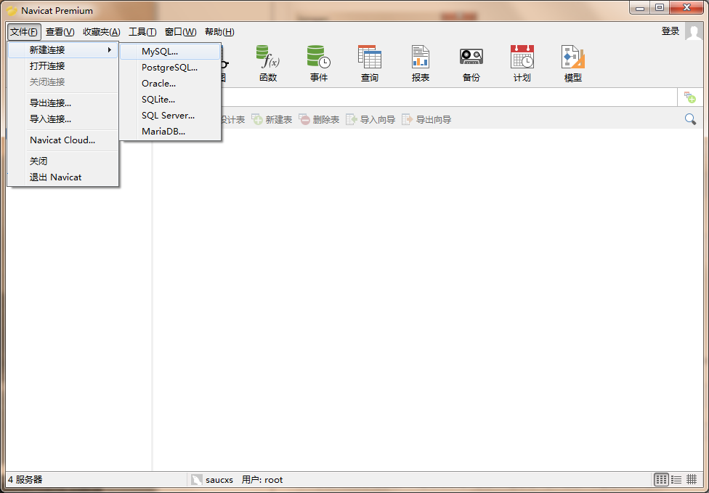Switch to detail table view in the status bar
The width and height of the screenshot is (709, 493).
[x=692, y=479]
